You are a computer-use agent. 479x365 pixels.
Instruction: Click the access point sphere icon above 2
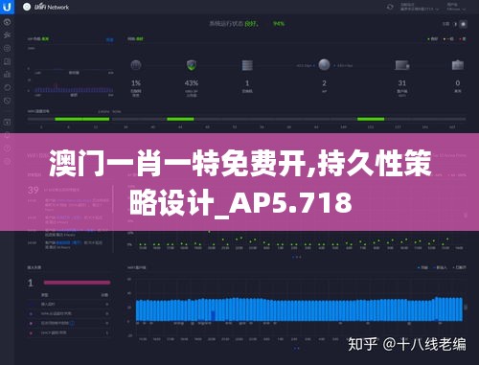[x=324, y=65]
